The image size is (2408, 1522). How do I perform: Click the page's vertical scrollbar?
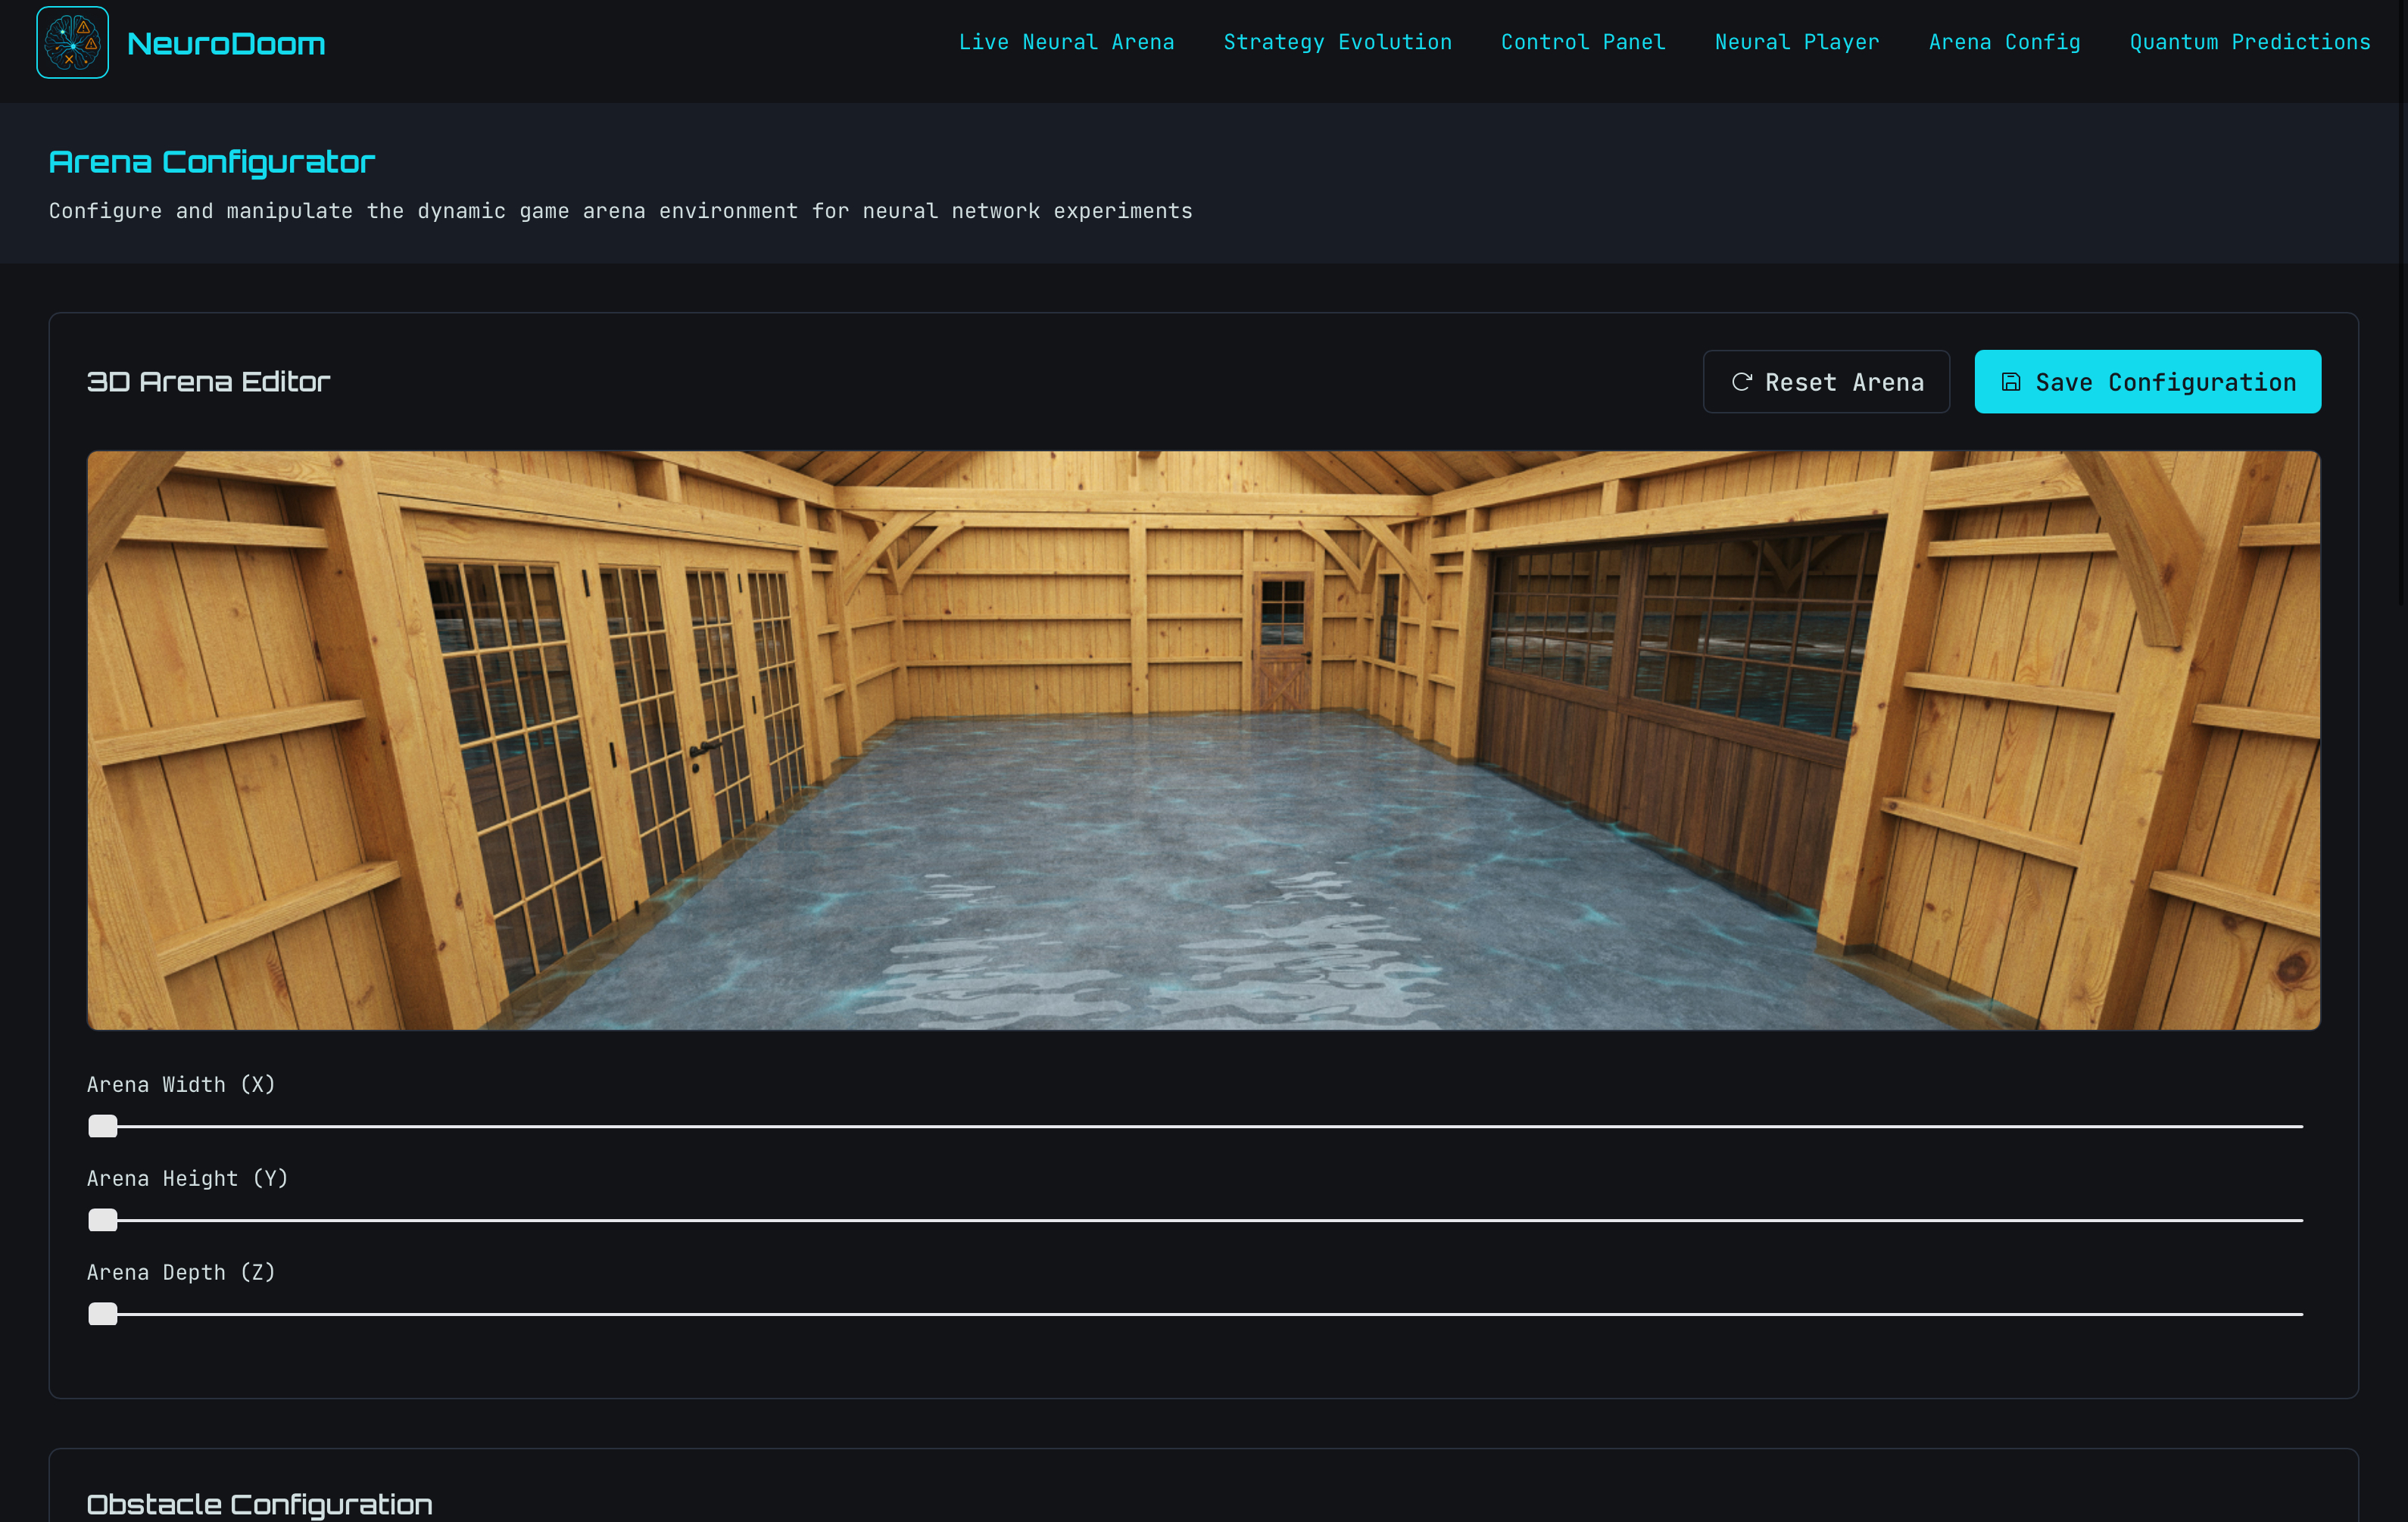click(x=2402, y=300)
